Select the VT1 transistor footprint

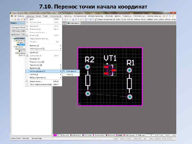(110, 70)
